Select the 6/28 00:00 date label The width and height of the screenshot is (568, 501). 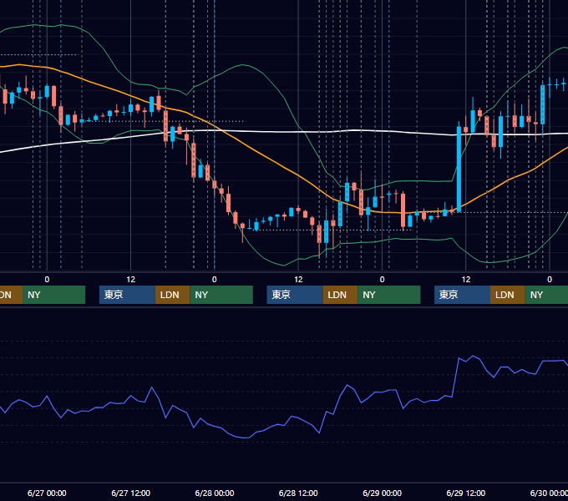coord(215,493)
